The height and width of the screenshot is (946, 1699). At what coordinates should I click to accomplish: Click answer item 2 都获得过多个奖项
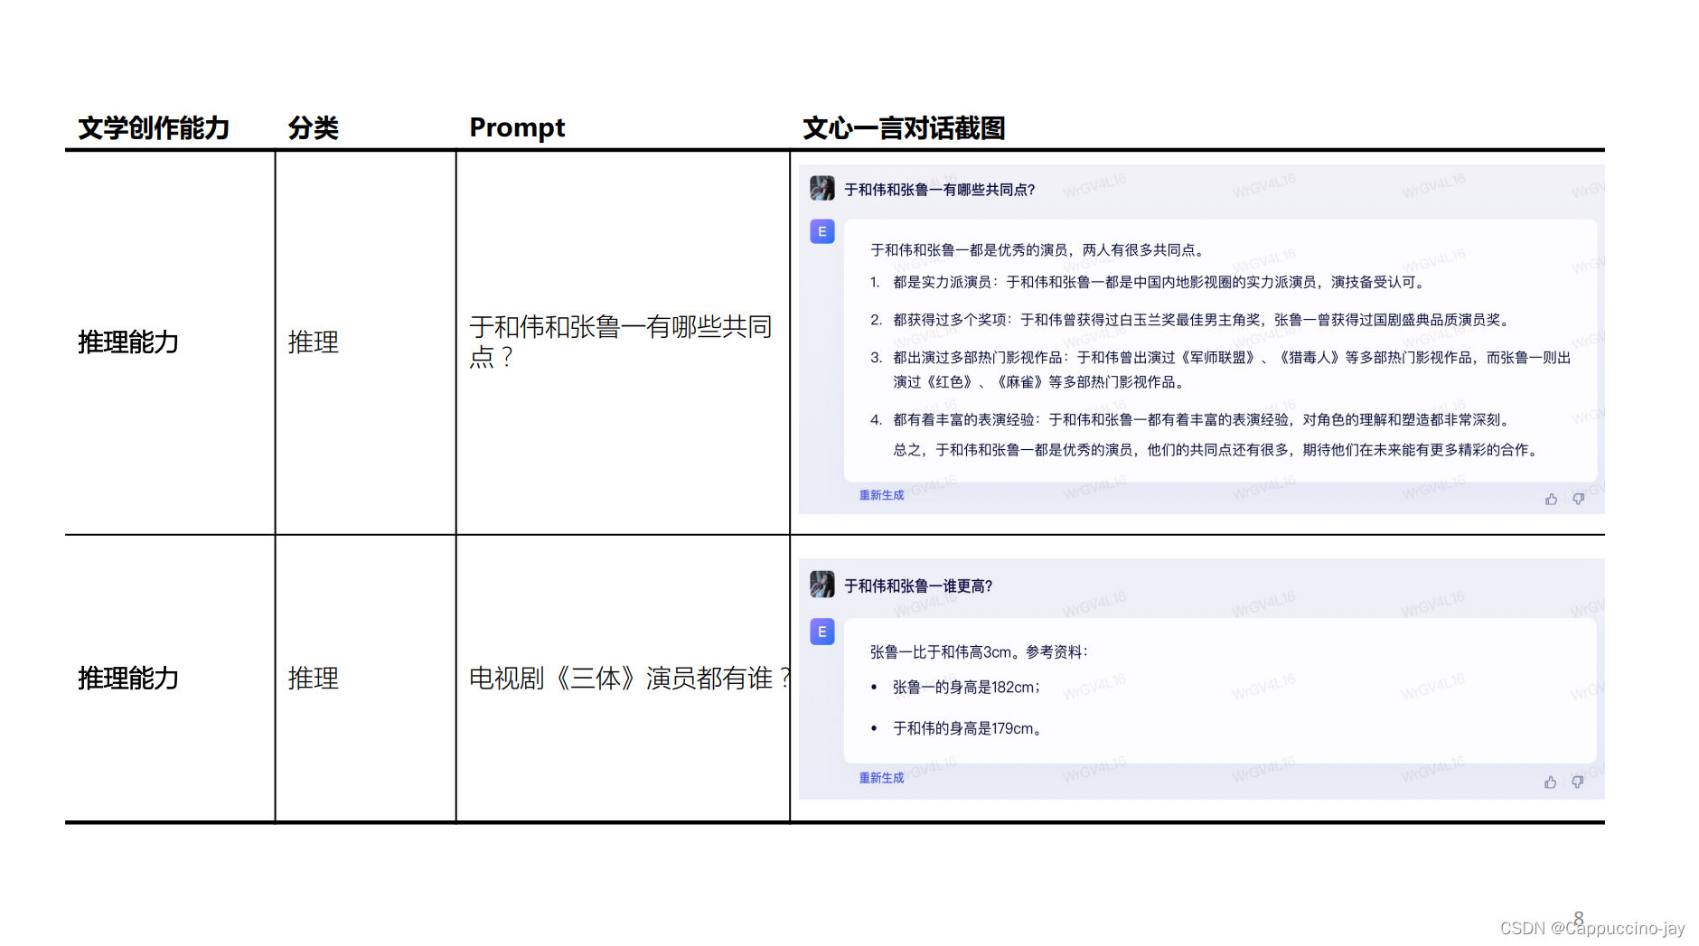click(x=1190, y=320)
